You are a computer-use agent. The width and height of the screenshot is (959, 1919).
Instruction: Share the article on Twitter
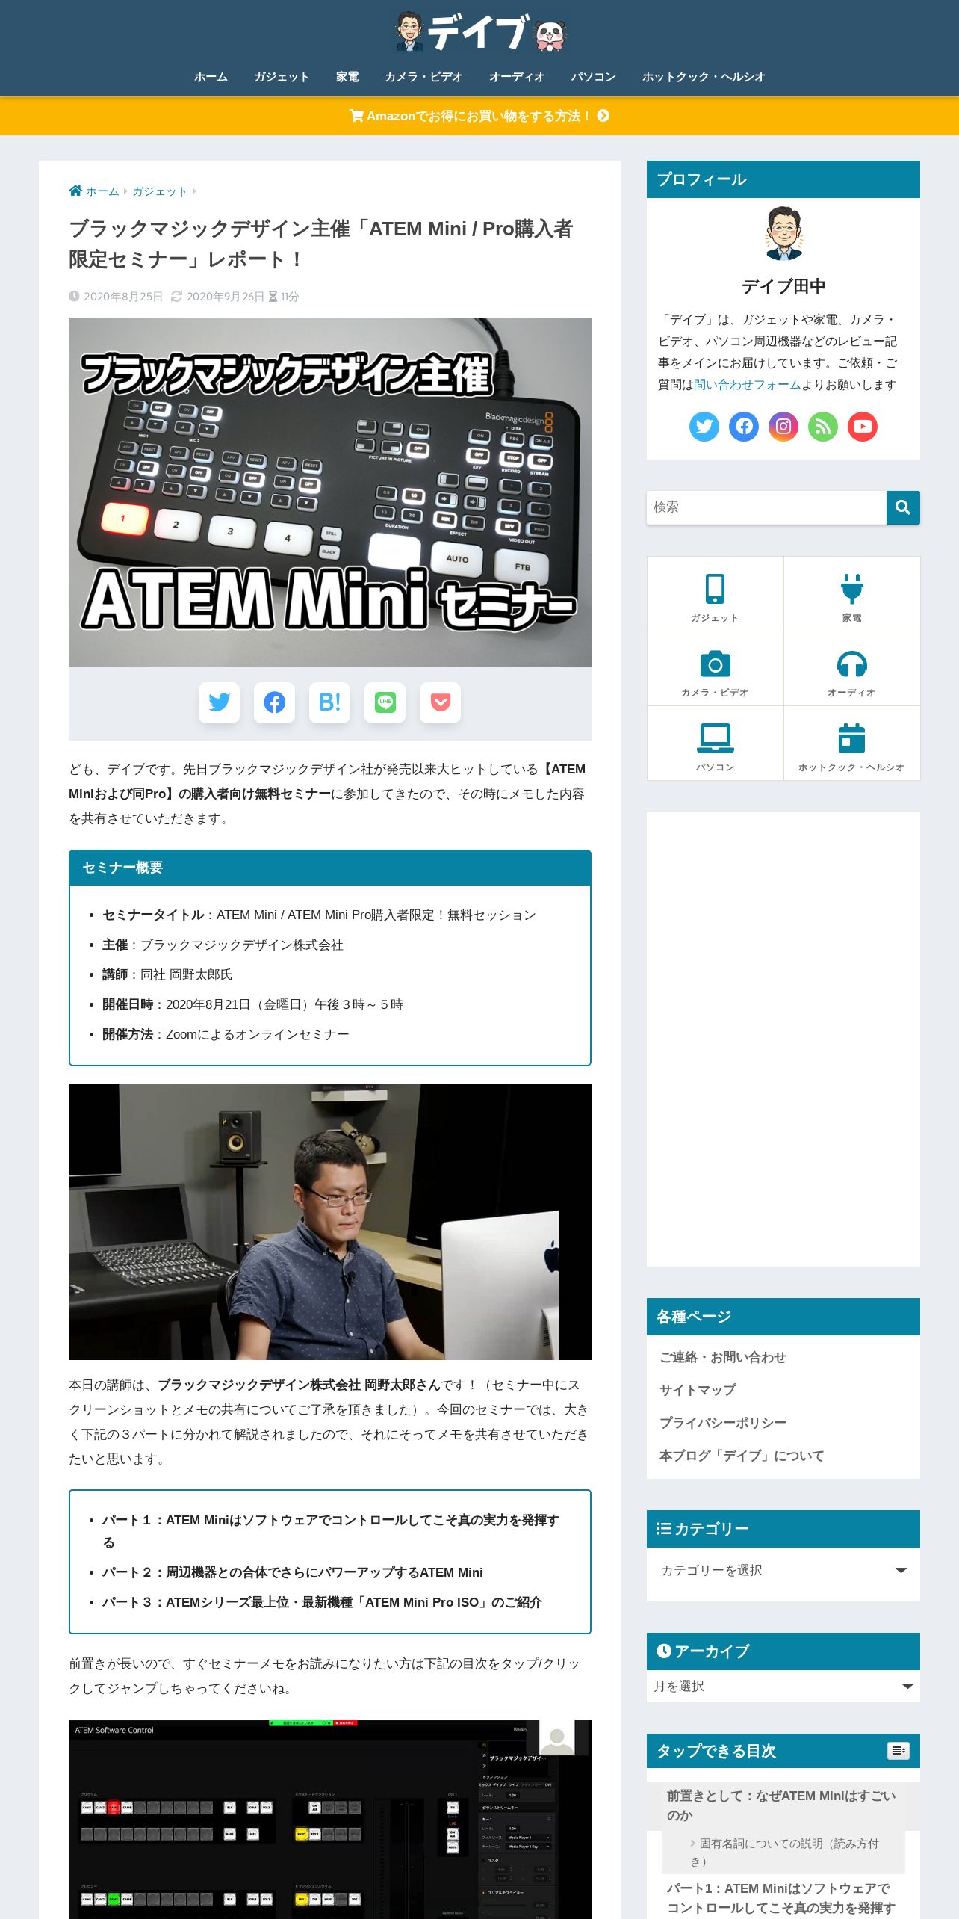[220, 702]
